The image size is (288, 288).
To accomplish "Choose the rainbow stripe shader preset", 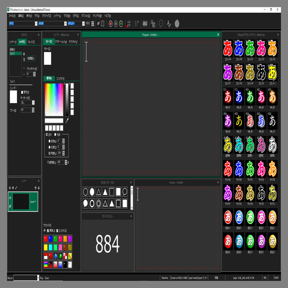I will click(46, 264).
